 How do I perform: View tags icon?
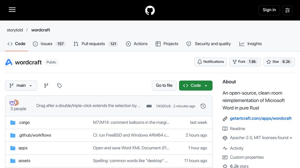point(59,86)
